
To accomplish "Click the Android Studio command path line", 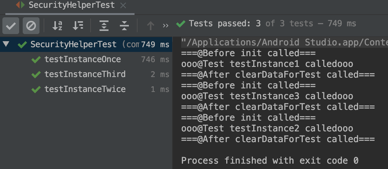I will pyautogui.click(x=284, y=43).
